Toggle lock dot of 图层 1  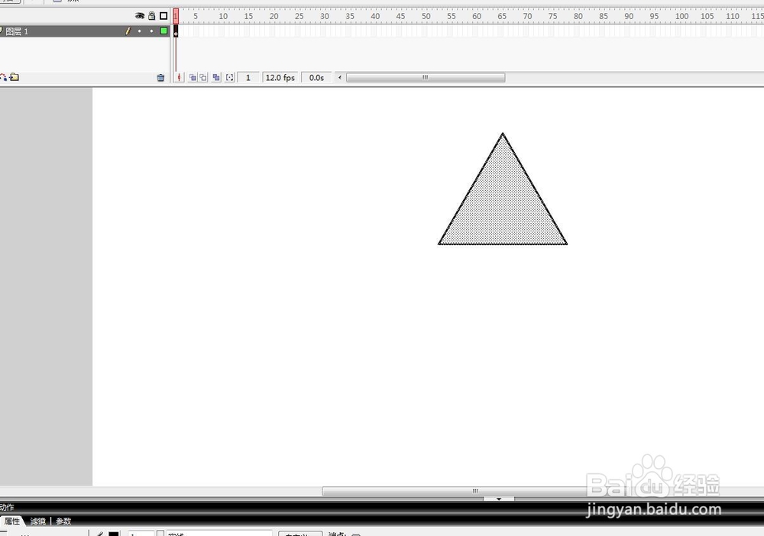[151, 31]
